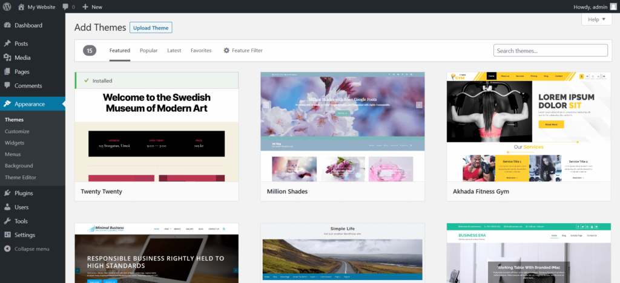Image resolution: width=620 pixels, height=283 pixels.
Task: Click the Dashboard gauge icon
Action: tap(7, 25)
